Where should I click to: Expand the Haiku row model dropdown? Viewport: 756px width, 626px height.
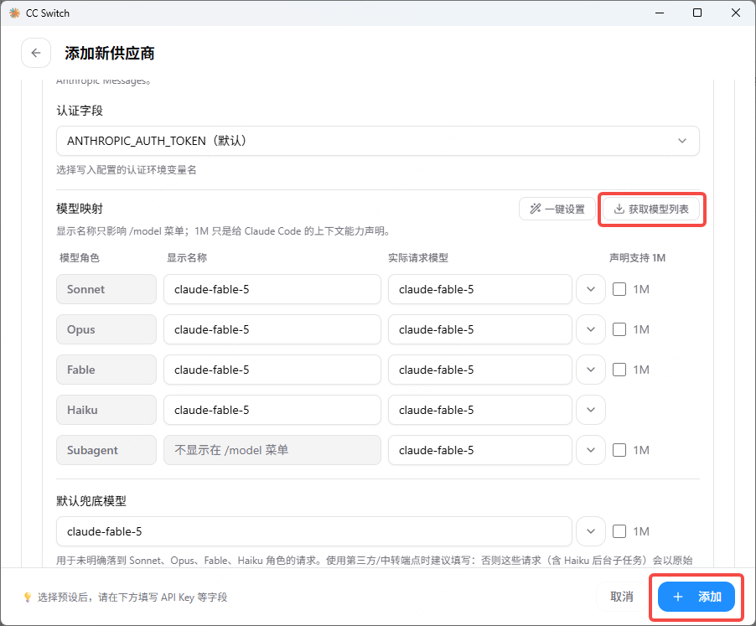pos(591,410)
